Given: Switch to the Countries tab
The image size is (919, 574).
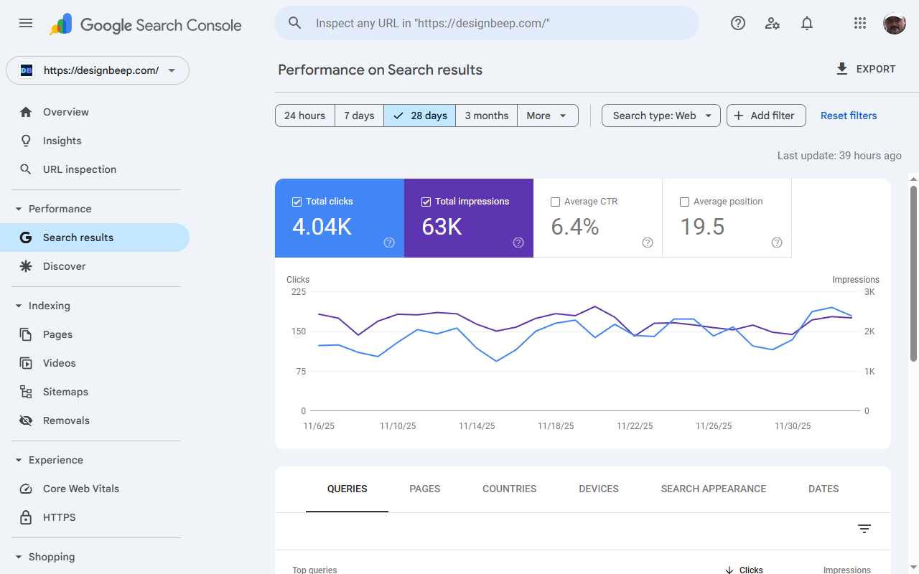Looking at the screenshot, I should (x=509, y=489).
